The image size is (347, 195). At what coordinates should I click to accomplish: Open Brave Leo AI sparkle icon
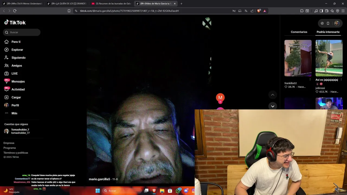click(x=332, y=11)
